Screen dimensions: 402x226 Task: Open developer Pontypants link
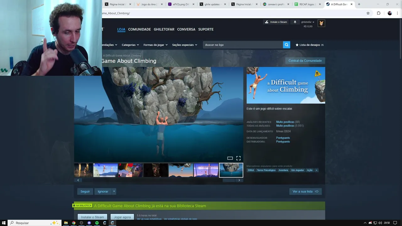[x=283, y=138]
